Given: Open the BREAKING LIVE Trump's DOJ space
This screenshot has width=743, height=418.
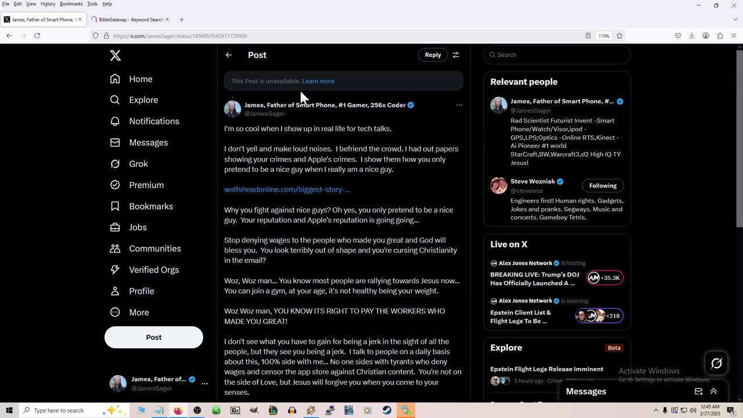Looking at the screenshot, I should point(534,279).
